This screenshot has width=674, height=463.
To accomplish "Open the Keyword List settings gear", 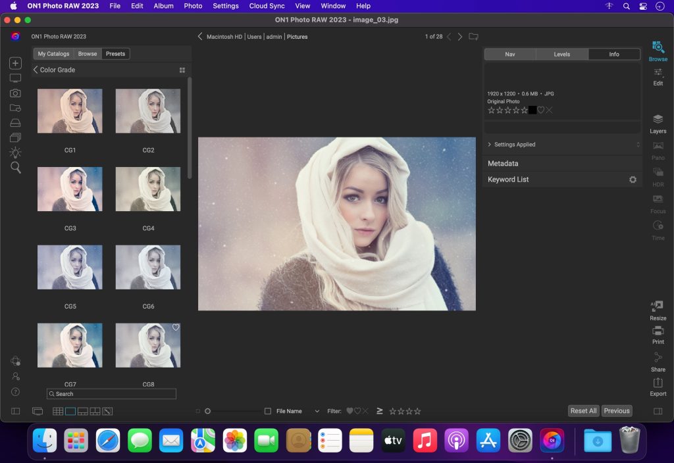I will pos(633,179).
